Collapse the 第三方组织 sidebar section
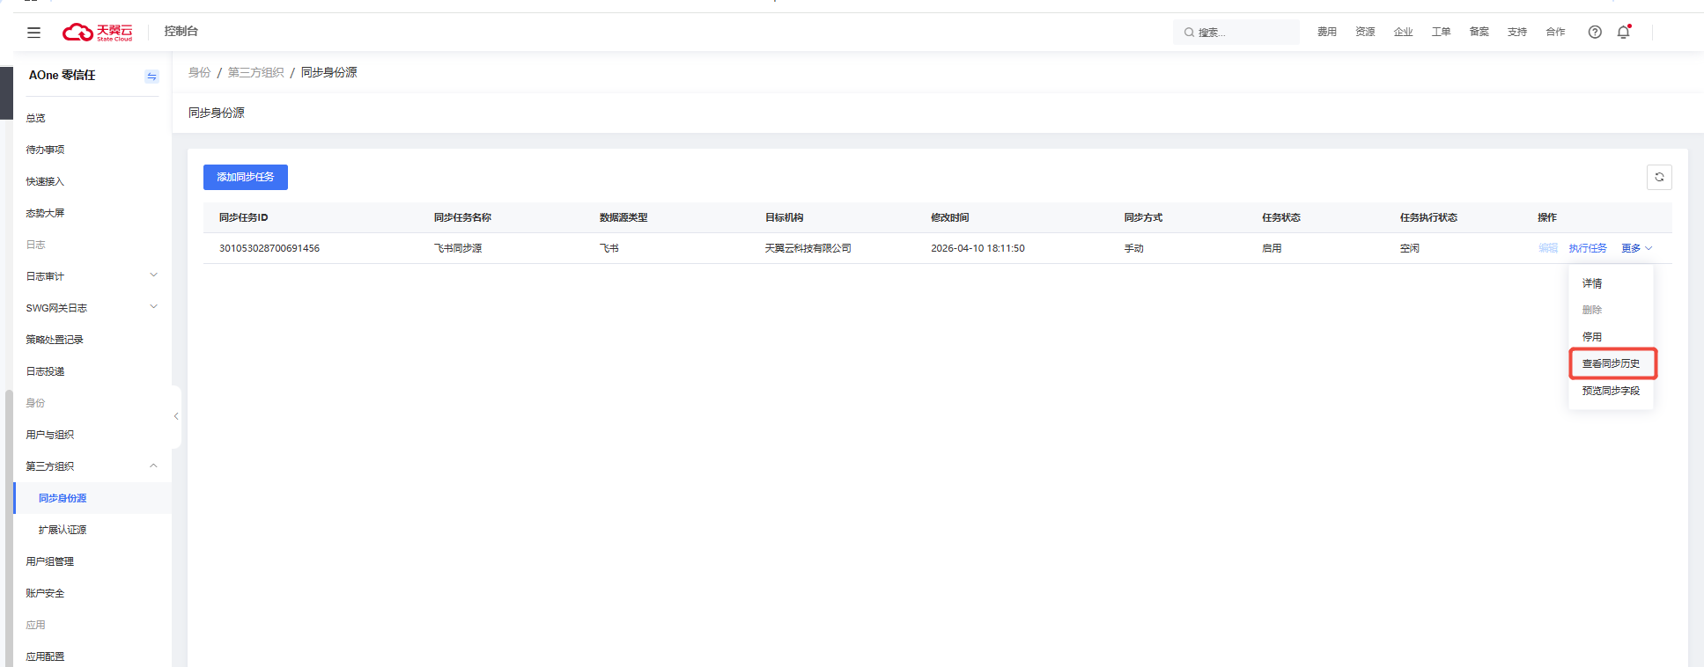 click(153, 465)
